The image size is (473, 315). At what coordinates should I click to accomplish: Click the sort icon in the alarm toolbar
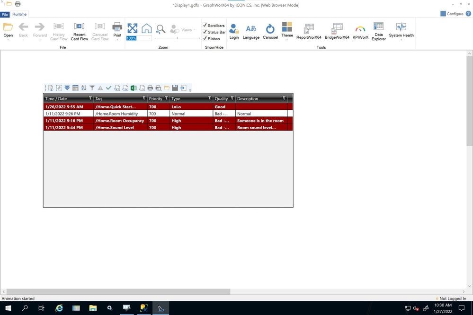84,88
